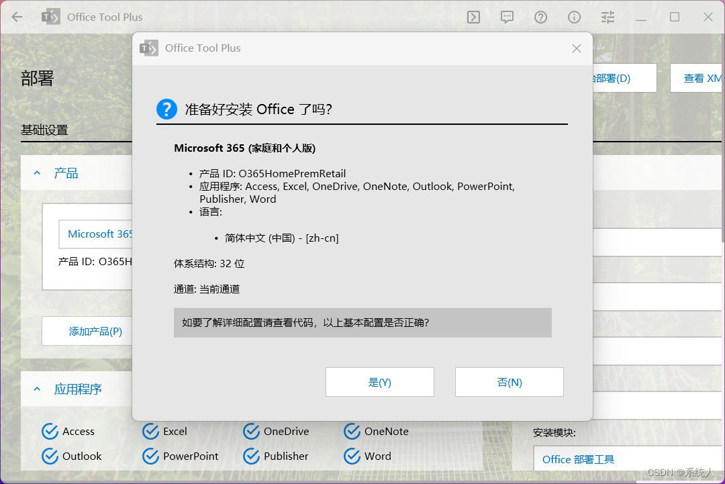Uncheck the OneNote application
This screenshot has width=725, height=484.
(377, 431)
